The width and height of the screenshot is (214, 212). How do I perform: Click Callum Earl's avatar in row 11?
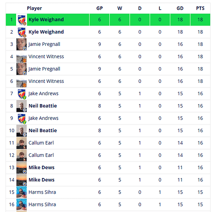(22, 143)
